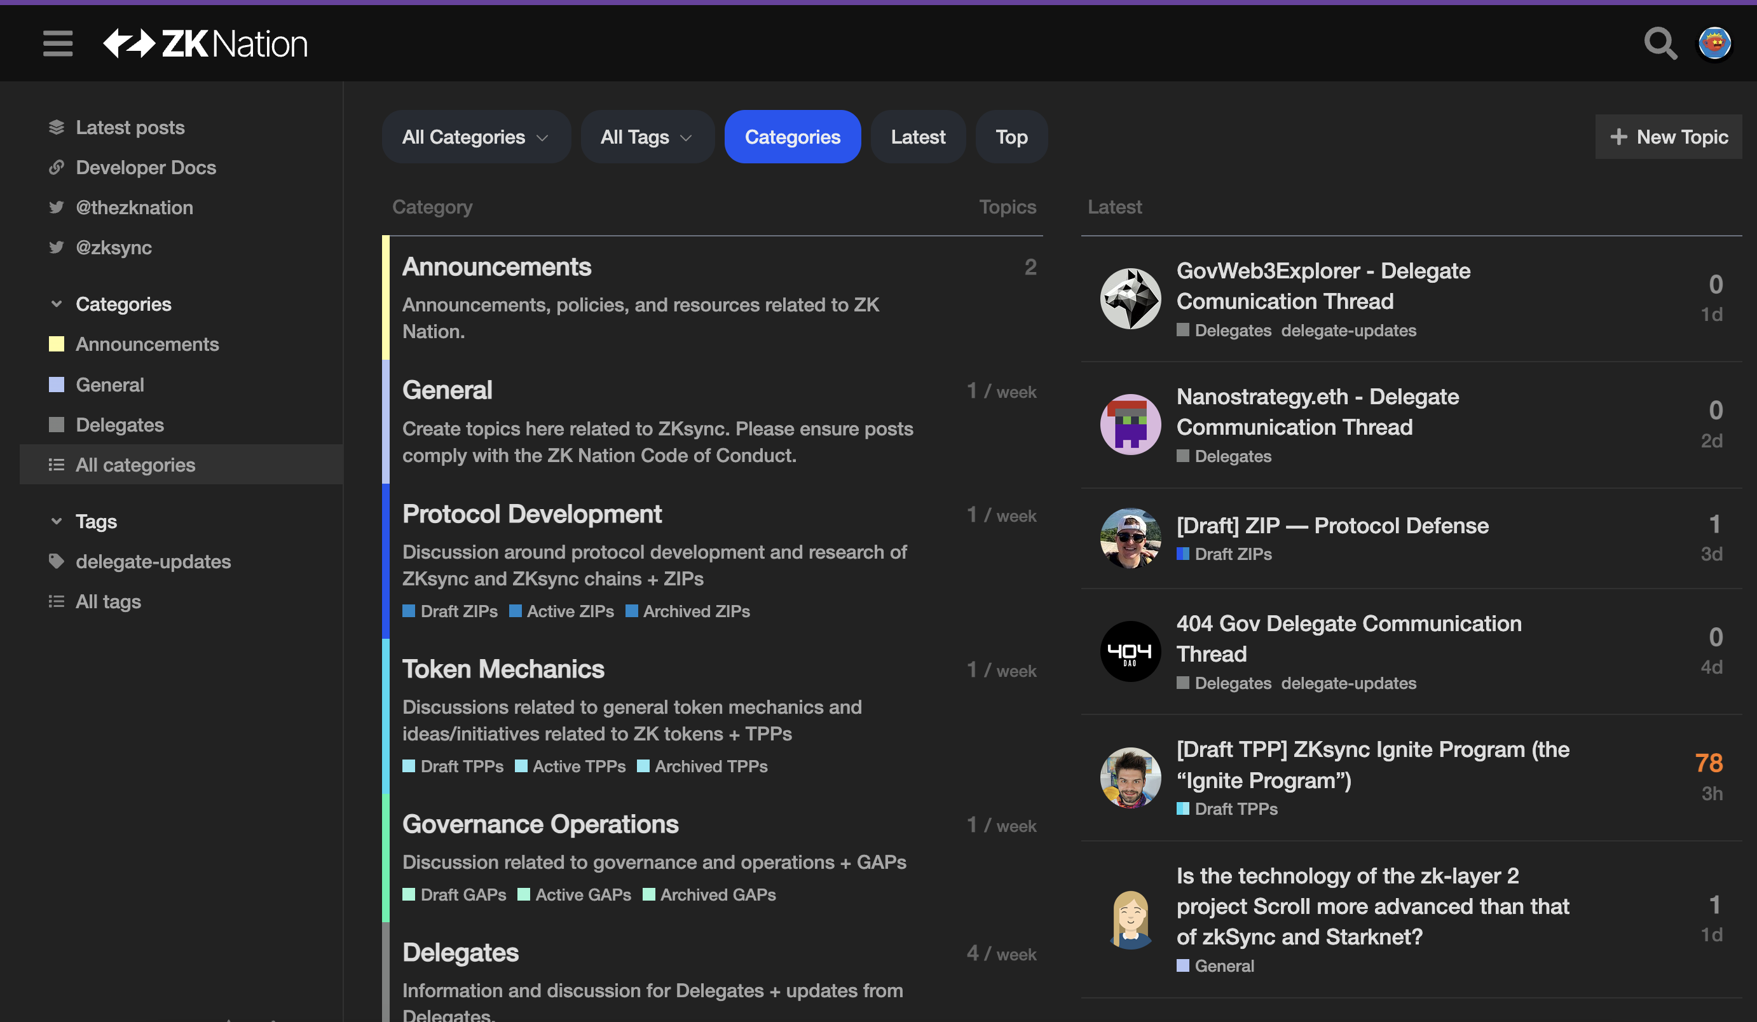This screenshot has height=1022, width=1757.
Task: Open the Protocol Development category
Action: point(531,514)
